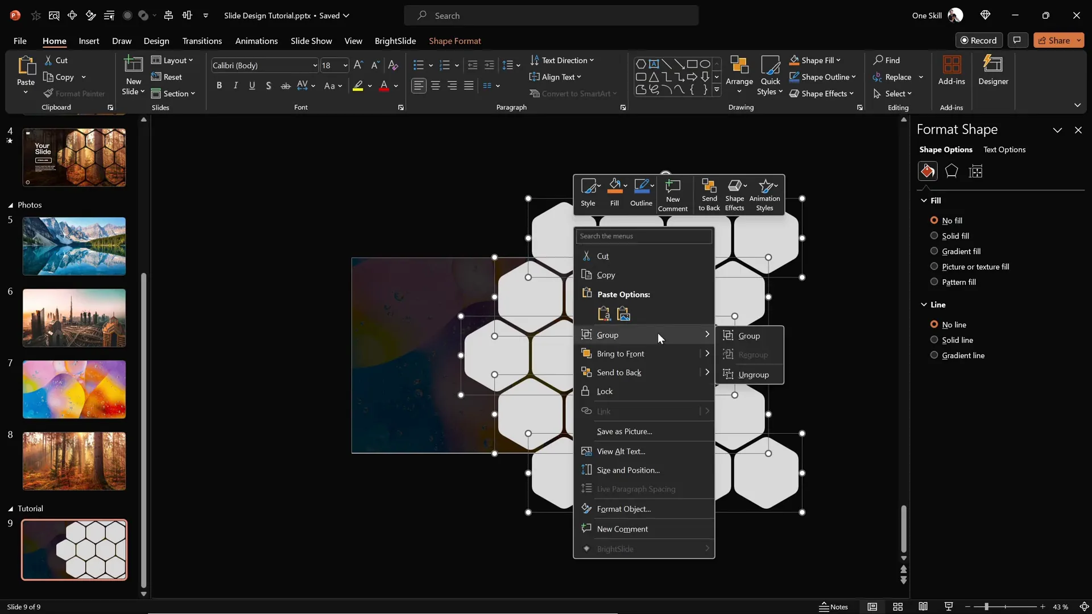Click New Comment in mini toolbar
This screenshot has height=614, width=1092.
[673, 194]
